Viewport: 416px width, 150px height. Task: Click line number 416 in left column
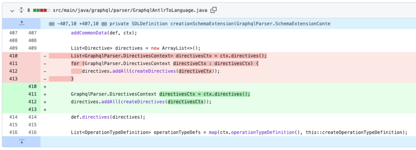(13, 132)
